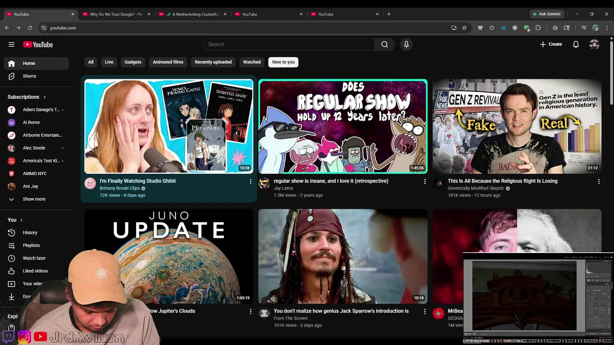The width and height of the screenshot is (614, 345).
Task: Open options for Religious Right video
Action: [599, 182]
